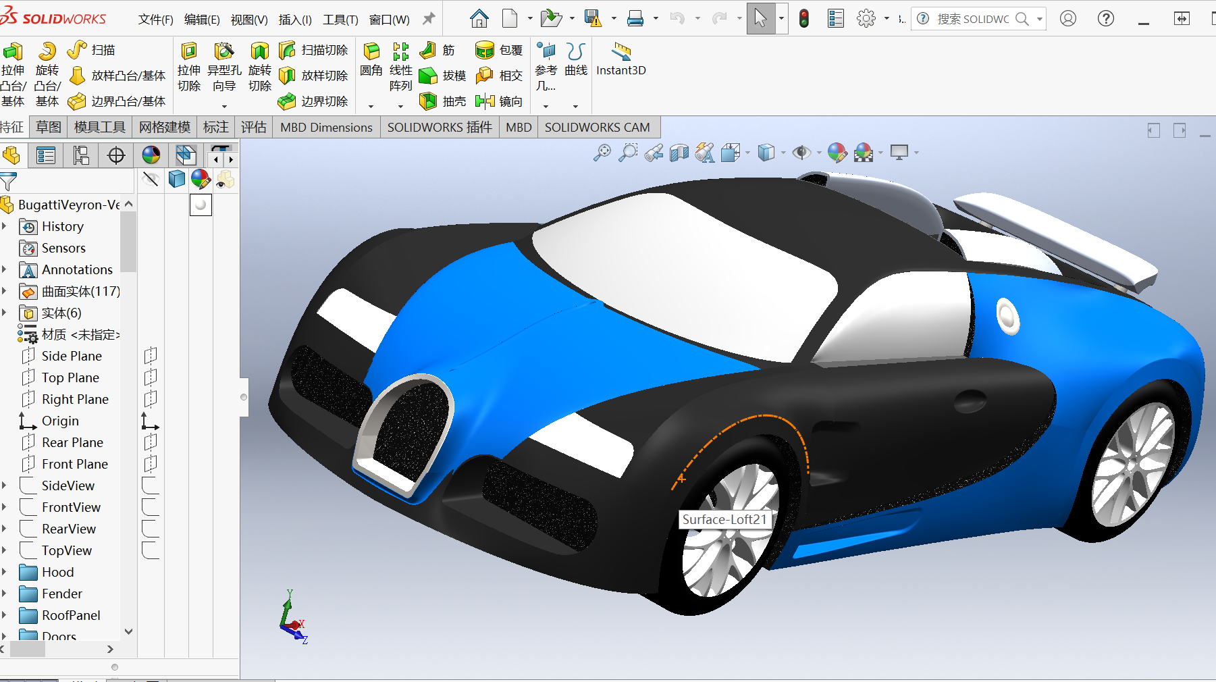Open the 曲线 (Curves) dropdown arrow

click(x=575, y=106)
